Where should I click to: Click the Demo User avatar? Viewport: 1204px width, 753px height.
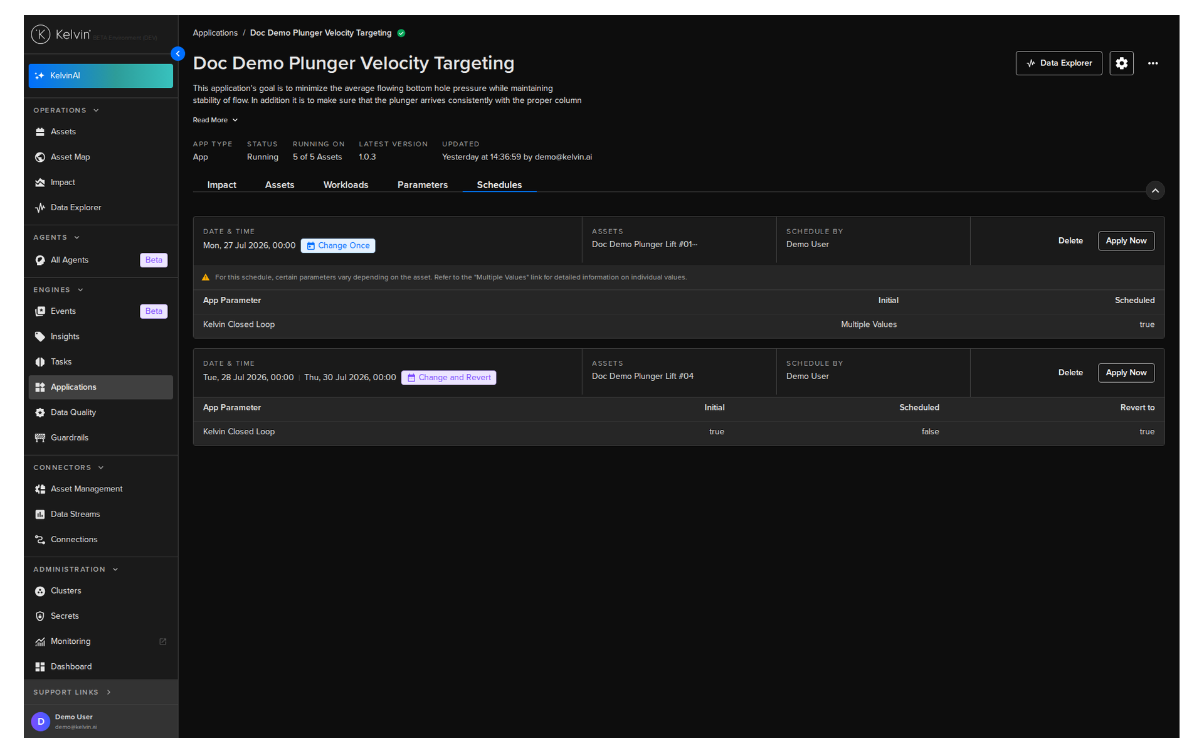(x=41, y=722)
